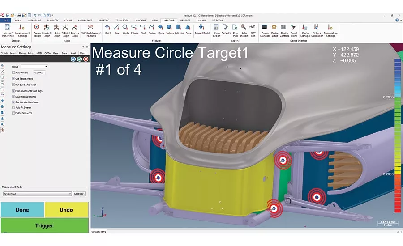Select the Cylinder measure feature
This screenshot has height=246, width=403.
click(x=179, y=30)
